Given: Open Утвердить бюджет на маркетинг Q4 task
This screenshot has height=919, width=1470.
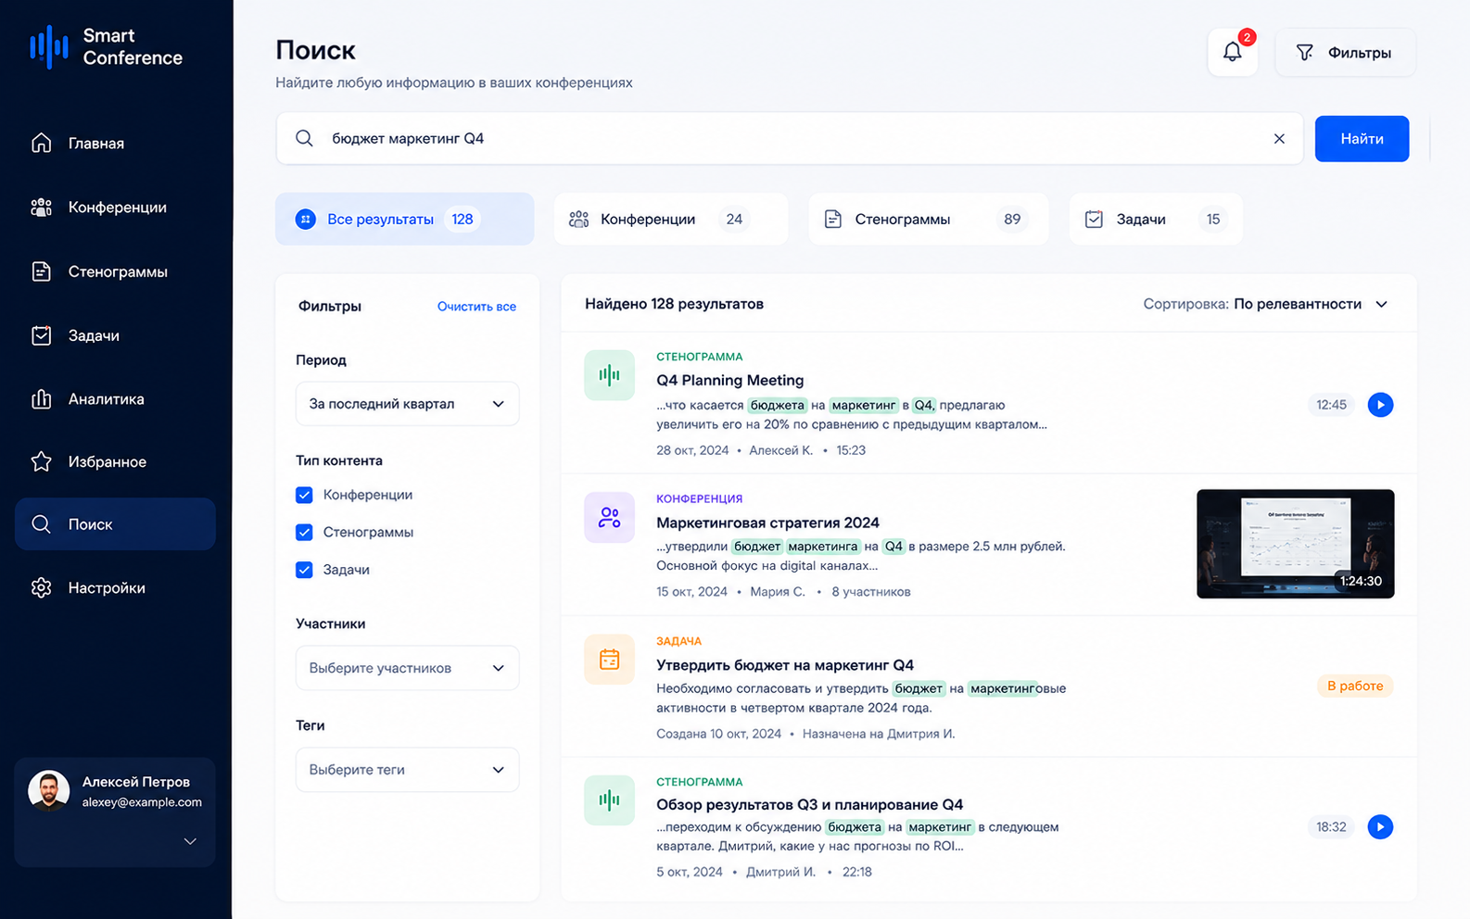Looking at the screenshot, I should (785, 665).
